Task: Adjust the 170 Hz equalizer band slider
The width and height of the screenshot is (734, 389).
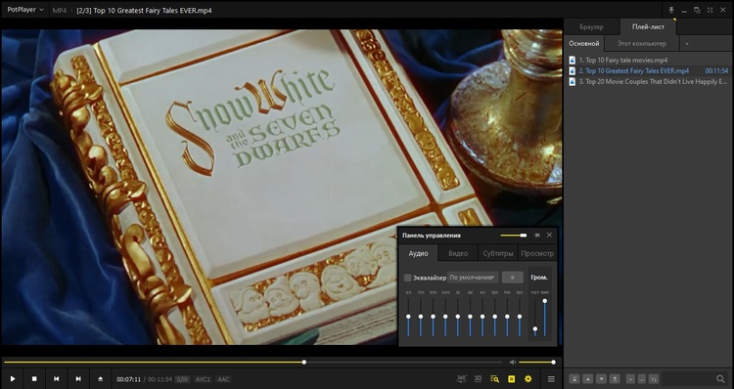Action: 421,317
